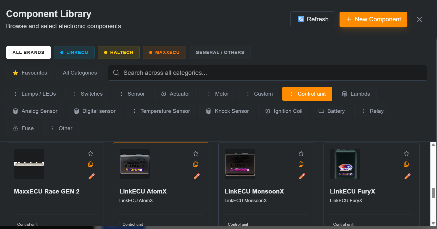Select the ALL BRANDS filter
437x229 pixels.
pyautogui.click(x=29, y=52)
